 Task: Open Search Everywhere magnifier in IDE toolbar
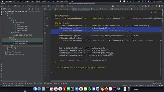coord(156,6)
